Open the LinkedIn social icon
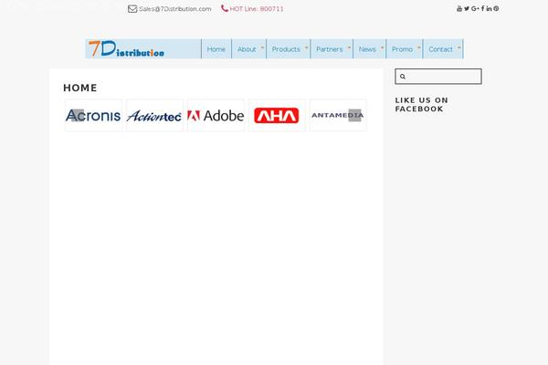The image size is (548, 365). tap(489, 8)
